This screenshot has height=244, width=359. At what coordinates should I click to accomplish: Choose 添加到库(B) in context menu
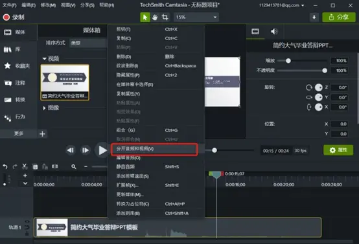tap(156, 214)
